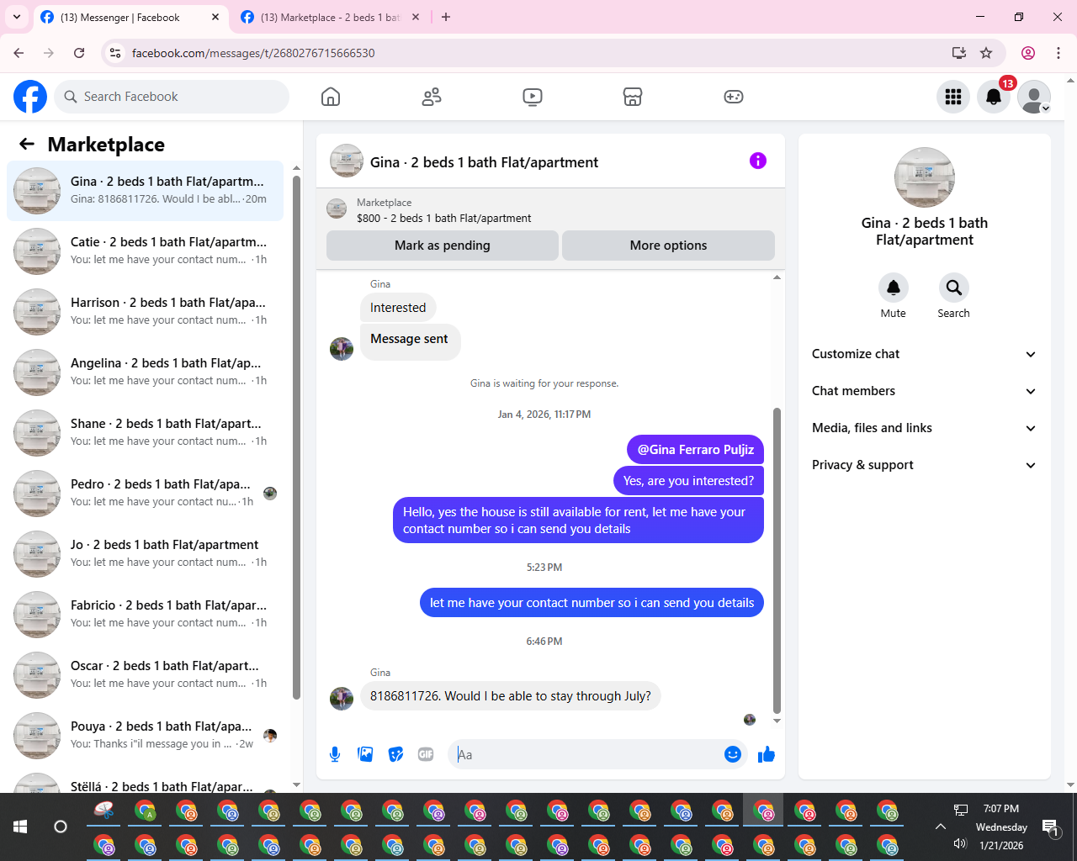Open the $800 listing link in chat header
This screenshot has width=1077, height=861.
click(443, 218)
